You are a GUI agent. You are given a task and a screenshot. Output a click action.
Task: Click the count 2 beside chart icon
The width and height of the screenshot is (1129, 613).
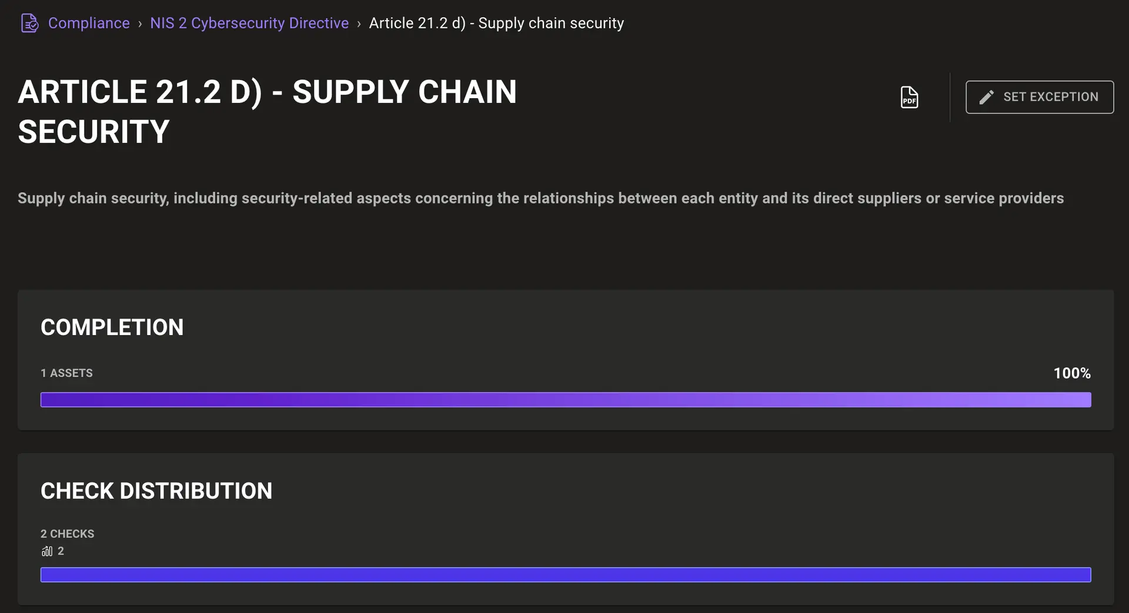click(61, 551)
